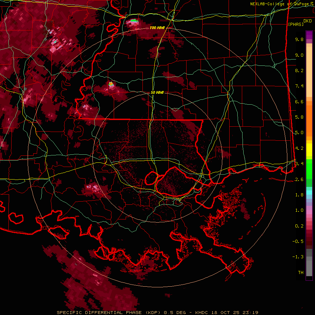Click the 1.8 value on color scale
The height and width of the screenshot is (315, 315).
click(x=299, y=195)
